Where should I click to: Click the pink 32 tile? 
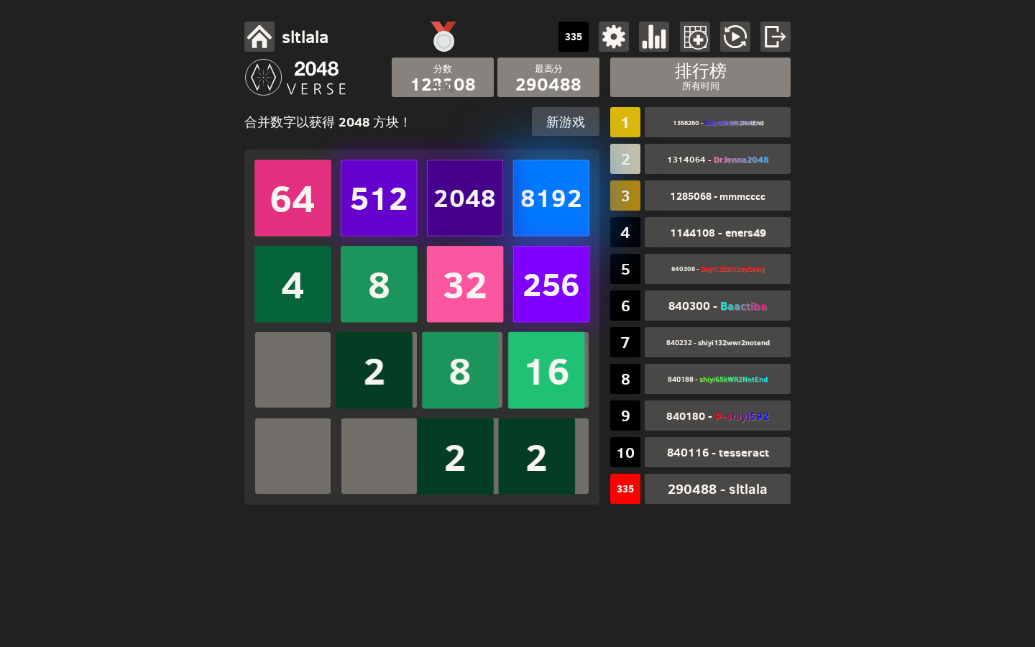click(465, 284)
